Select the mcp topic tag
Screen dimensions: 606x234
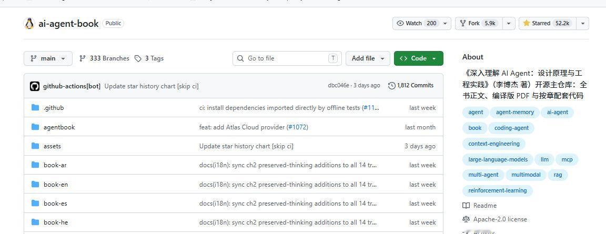coord(567,159)
